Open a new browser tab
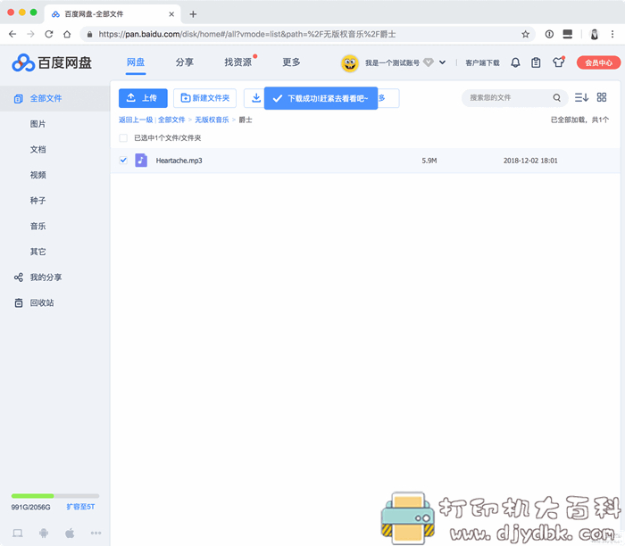This screenshot has height=546, width=625. (x=193, y=14)
